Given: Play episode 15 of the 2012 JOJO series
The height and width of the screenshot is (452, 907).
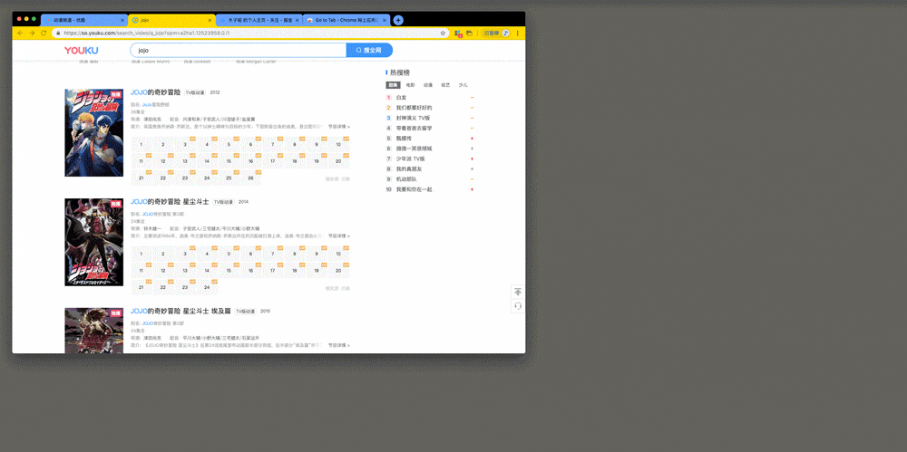Looking at the screenshot, I should tap(229, 160).
